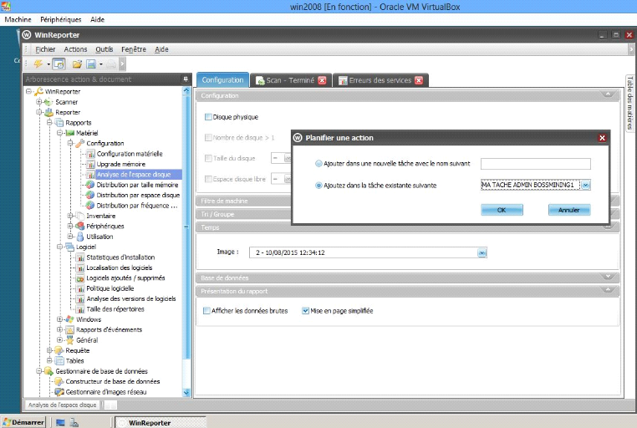Click the save disk toolbar icon

[x=91, y=64]
